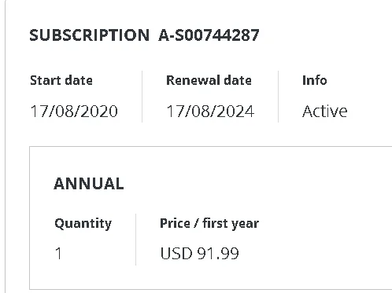
Task: Click the Start date label
Action: pyautogui.click(x=61, y=80)
